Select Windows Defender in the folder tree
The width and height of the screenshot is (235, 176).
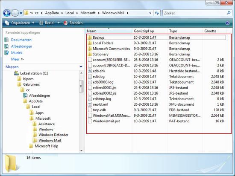(53, 135)
